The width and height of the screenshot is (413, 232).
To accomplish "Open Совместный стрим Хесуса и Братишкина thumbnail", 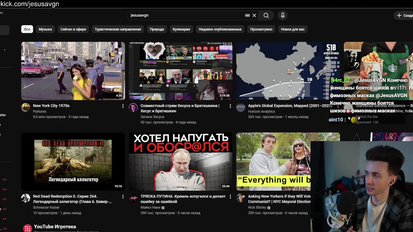I will pyautogui.click(x=180, y=71).
